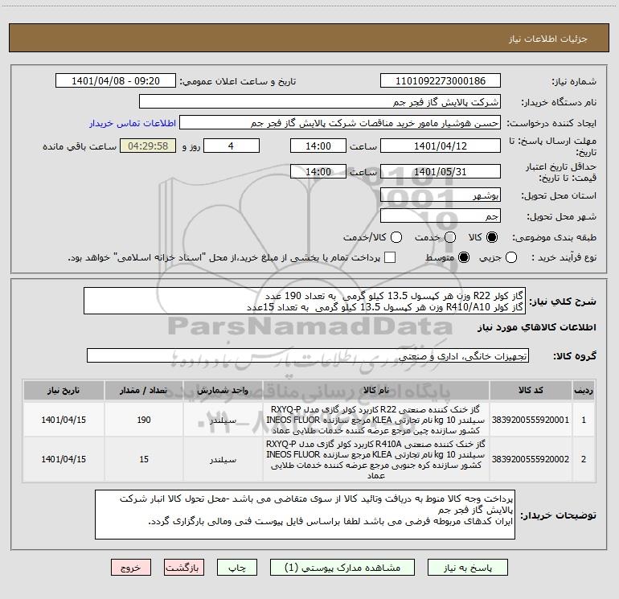The width and height of the screenshot is (619, 599).
Task: Click the announcement date field 1401/04/08 - 09:20
Action: point(116,81)
